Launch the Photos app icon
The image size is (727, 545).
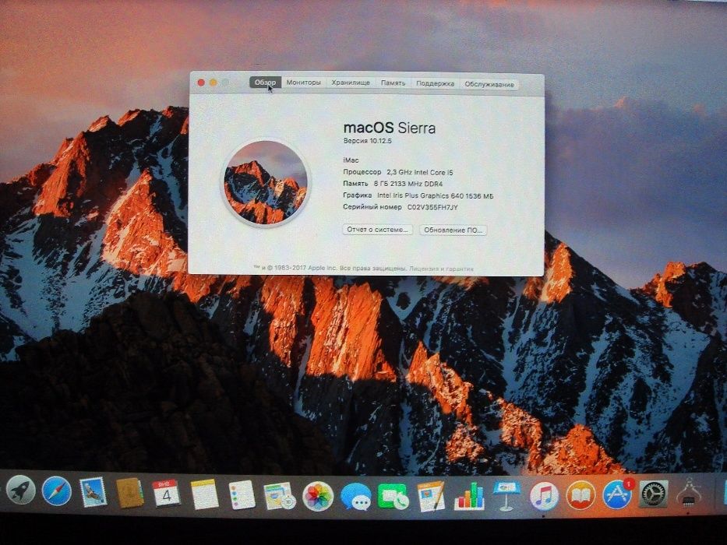(318, 497)
